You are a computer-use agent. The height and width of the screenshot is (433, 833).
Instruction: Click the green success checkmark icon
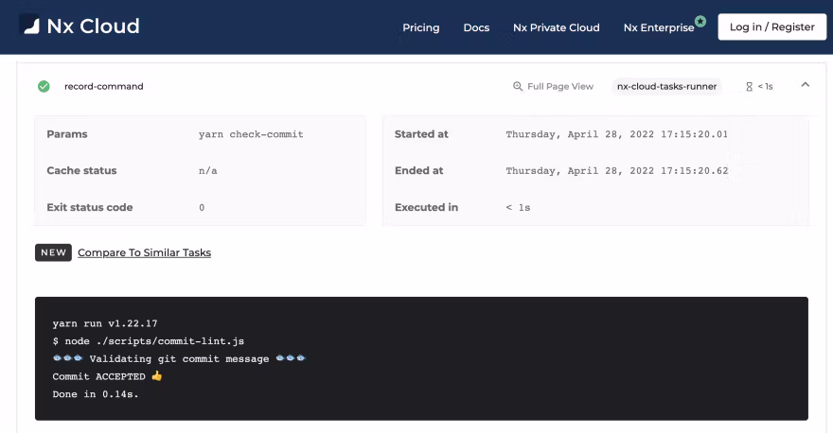point(44,86)
